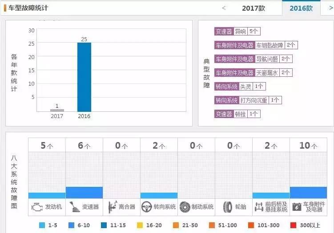Click the 2017 bar showing 1 fault
This screenshot has height=233, width=334.
(57, 110)
